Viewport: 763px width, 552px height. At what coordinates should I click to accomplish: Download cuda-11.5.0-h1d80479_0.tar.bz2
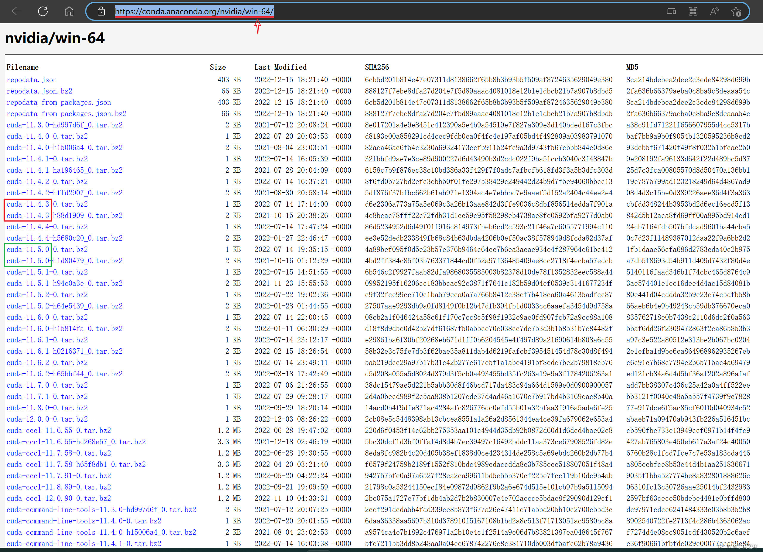click(65, 261)
